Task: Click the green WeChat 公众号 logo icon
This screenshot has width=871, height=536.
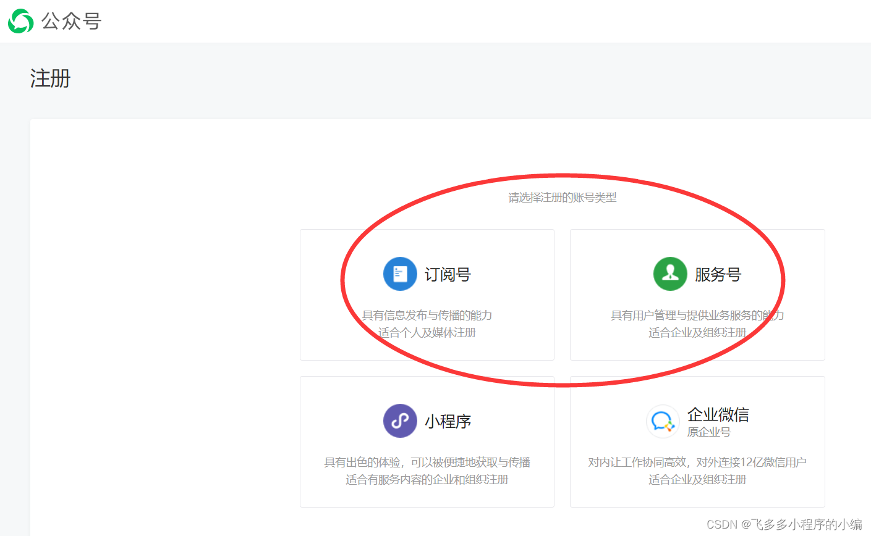Action: (x=20, y=21)
